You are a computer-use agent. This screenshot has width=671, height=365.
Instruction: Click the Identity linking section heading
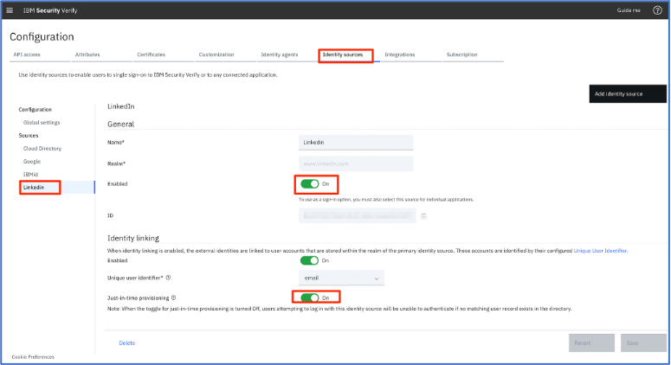[133, 238]
